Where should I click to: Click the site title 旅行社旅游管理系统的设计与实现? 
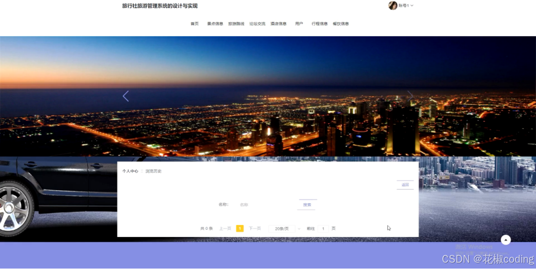click(x=160, y=6)
